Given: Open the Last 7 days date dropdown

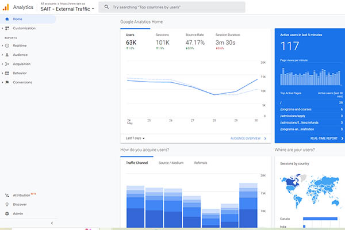Looking at the screenshot, I should 135,138.
